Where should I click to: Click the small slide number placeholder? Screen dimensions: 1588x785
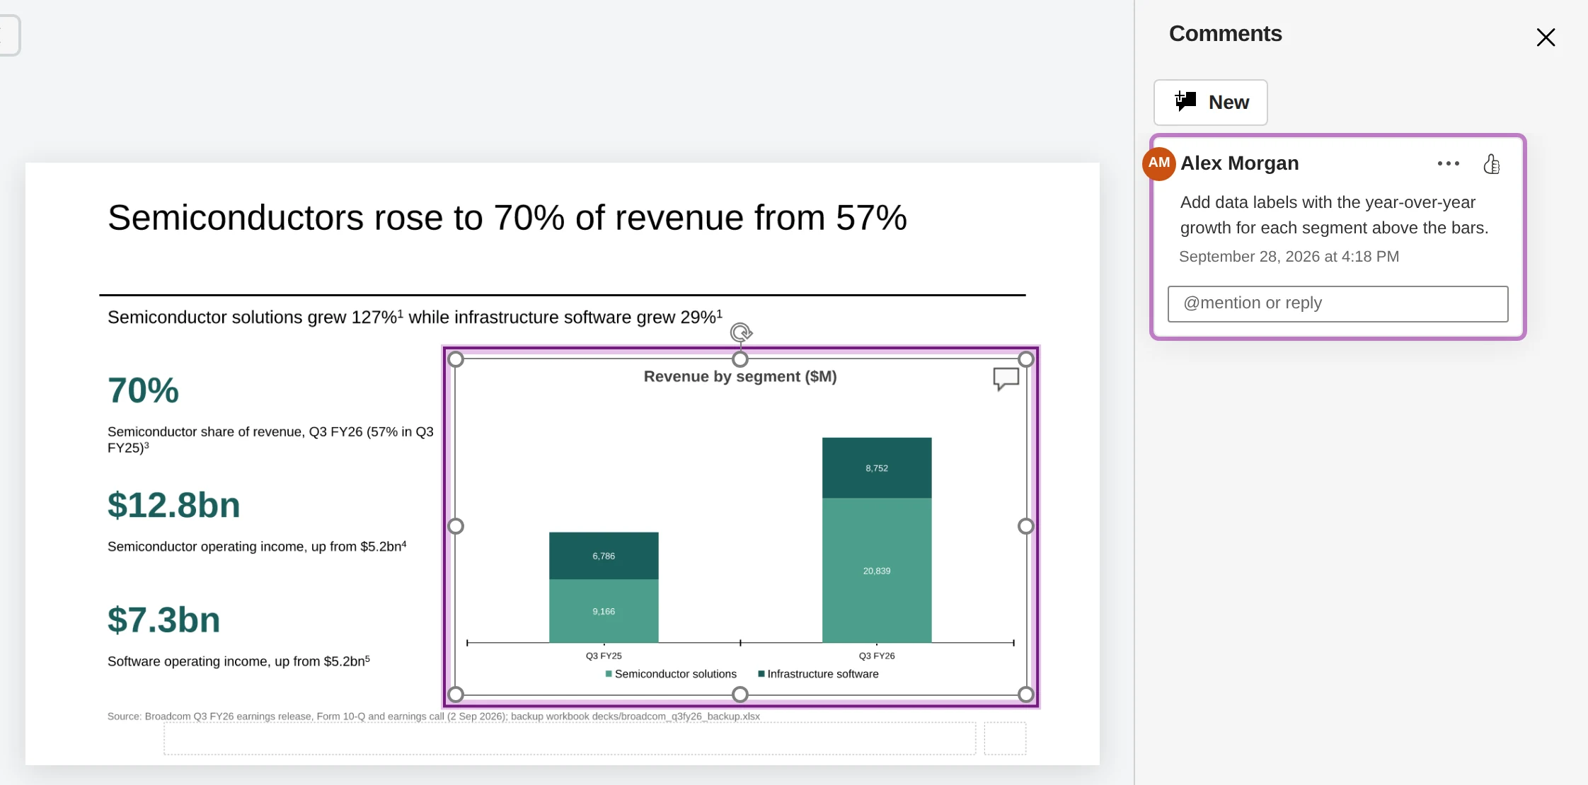click(1005, 738)
